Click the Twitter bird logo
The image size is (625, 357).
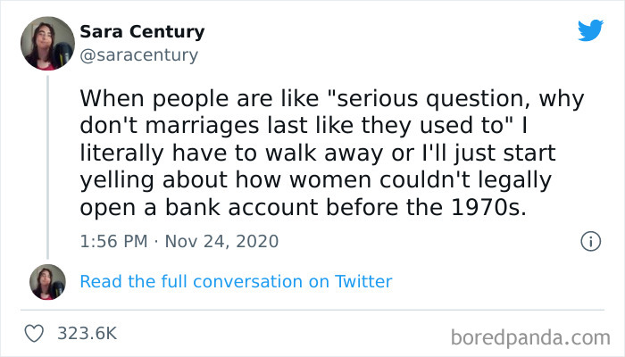590,30
